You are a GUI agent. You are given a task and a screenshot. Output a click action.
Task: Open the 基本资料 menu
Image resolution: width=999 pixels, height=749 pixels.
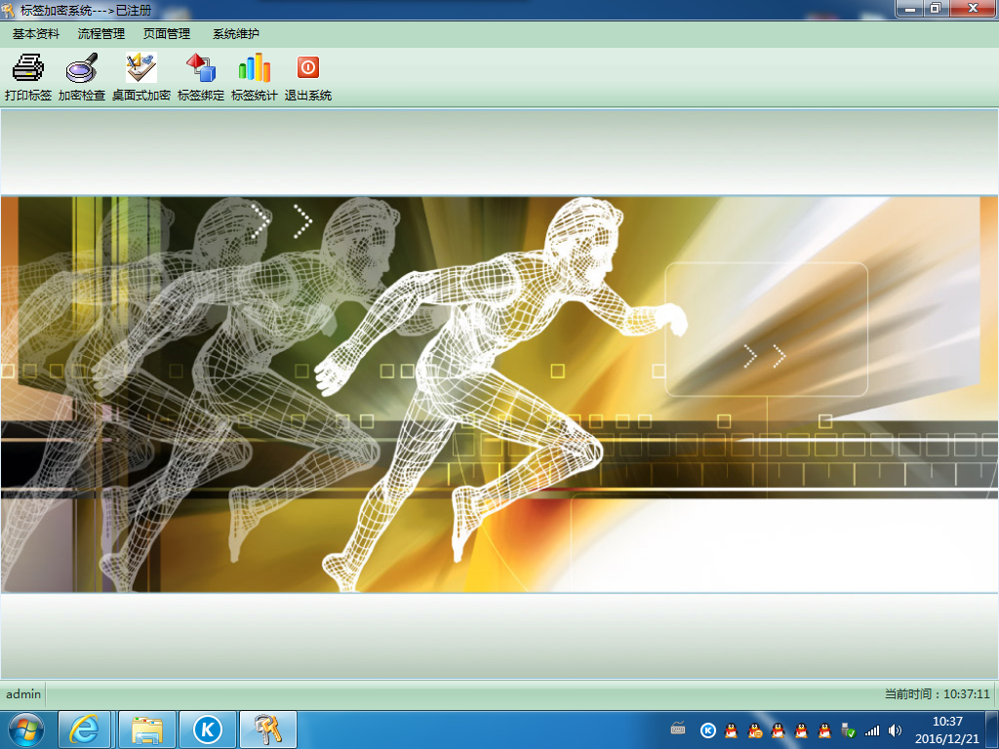pos(36,34)
